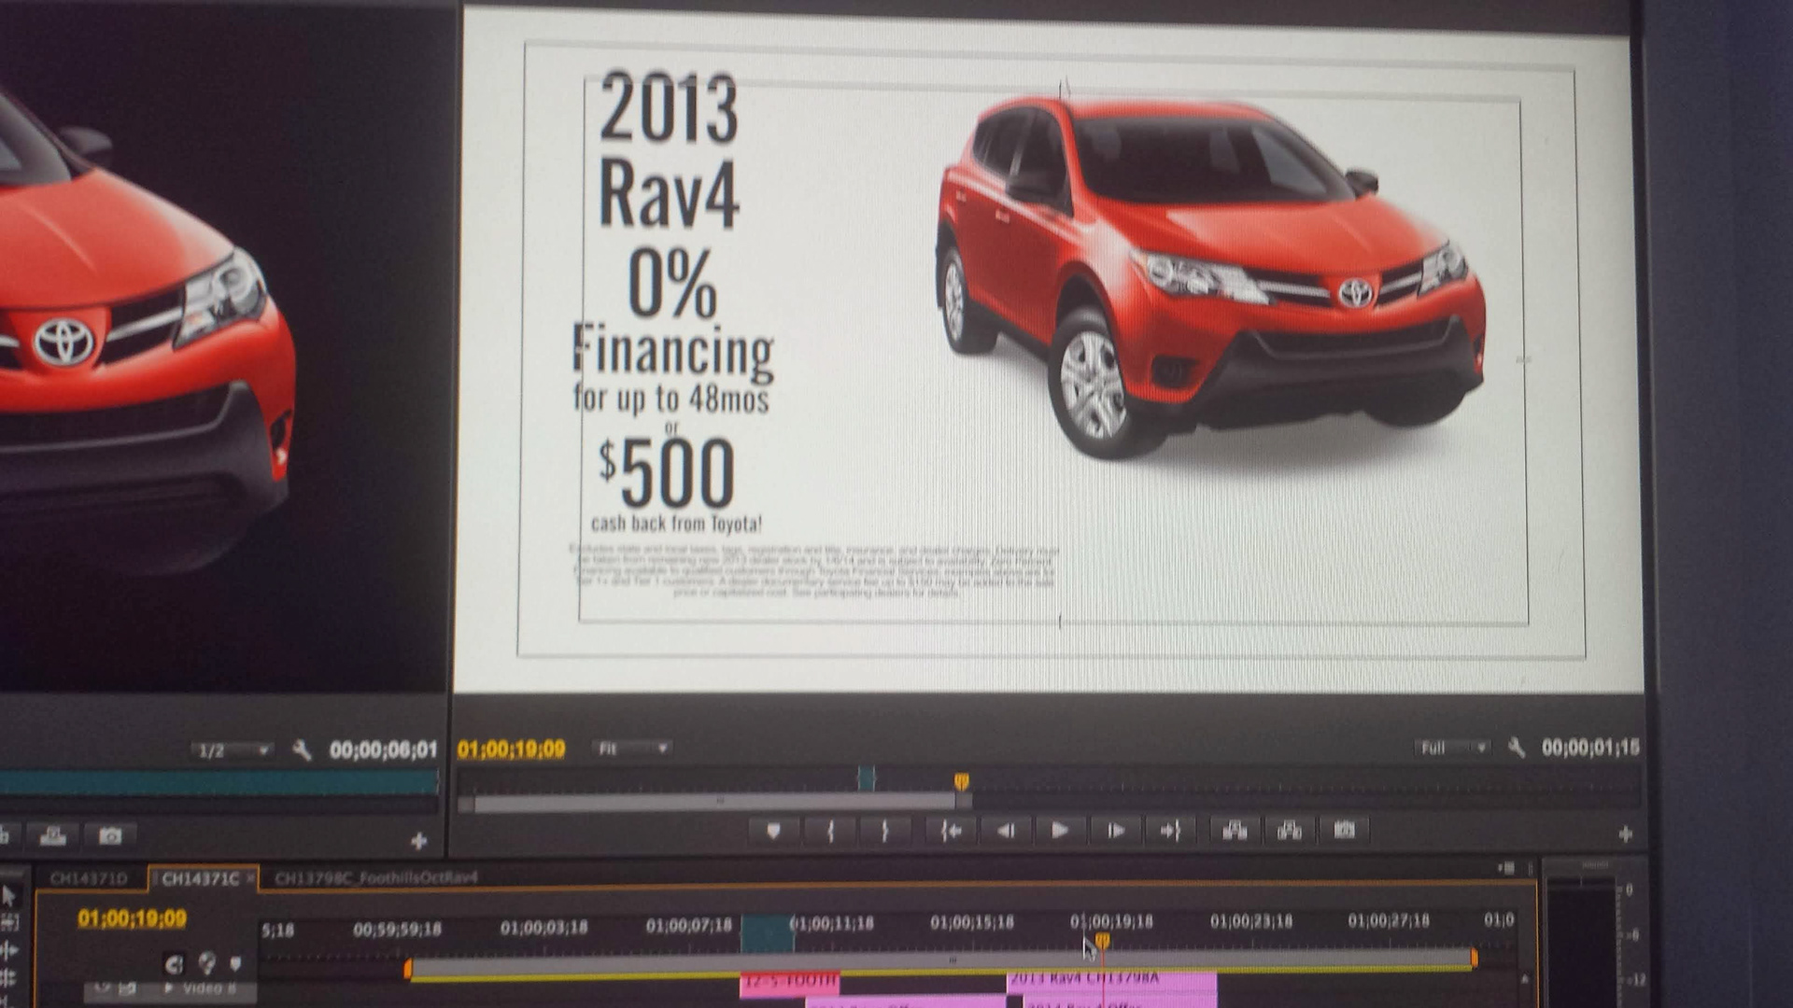Step back one frame

pyautogui.click(x=1006, y=831)
